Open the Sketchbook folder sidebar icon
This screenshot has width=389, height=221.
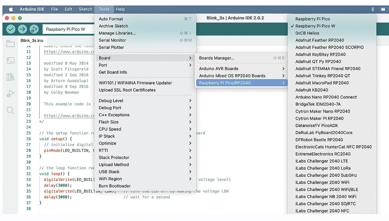click(x=10, y=44)
